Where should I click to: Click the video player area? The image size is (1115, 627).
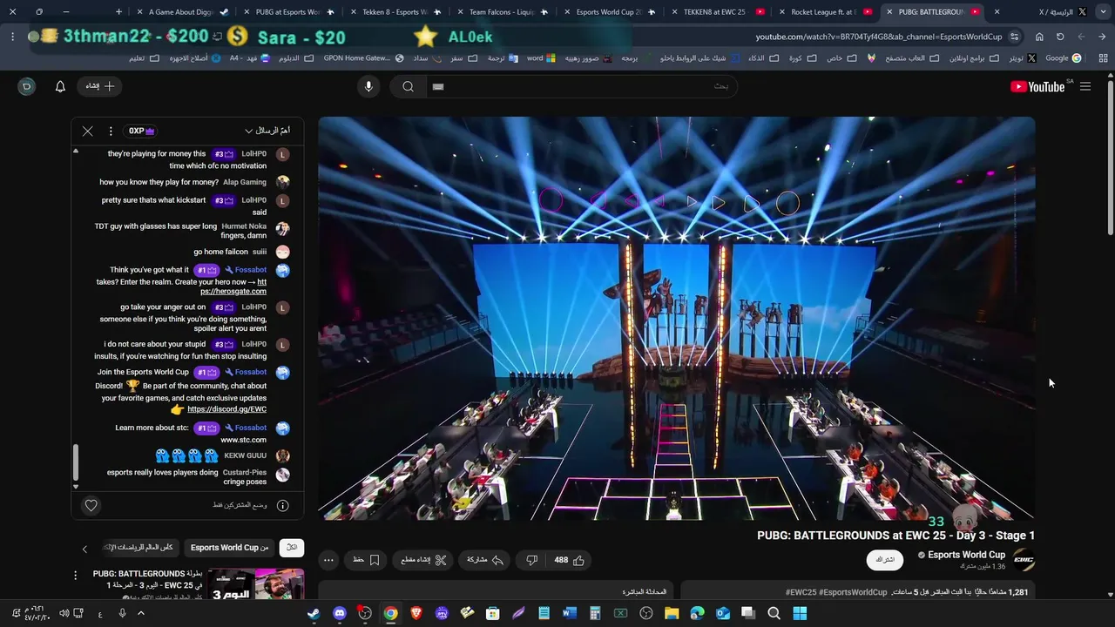[677, 319]
